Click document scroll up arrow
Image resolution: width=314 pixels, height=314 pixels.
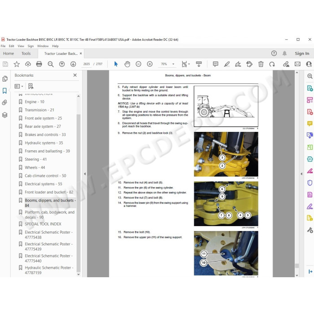(297, 73)
